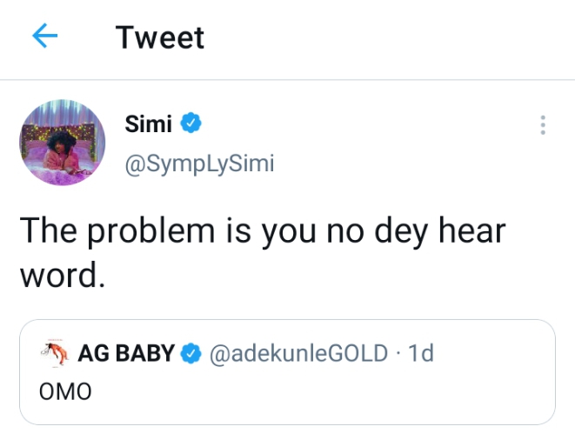The image size is (575, 433).
Task: Open the @SympLySimi handle
Action: (200, 163)
